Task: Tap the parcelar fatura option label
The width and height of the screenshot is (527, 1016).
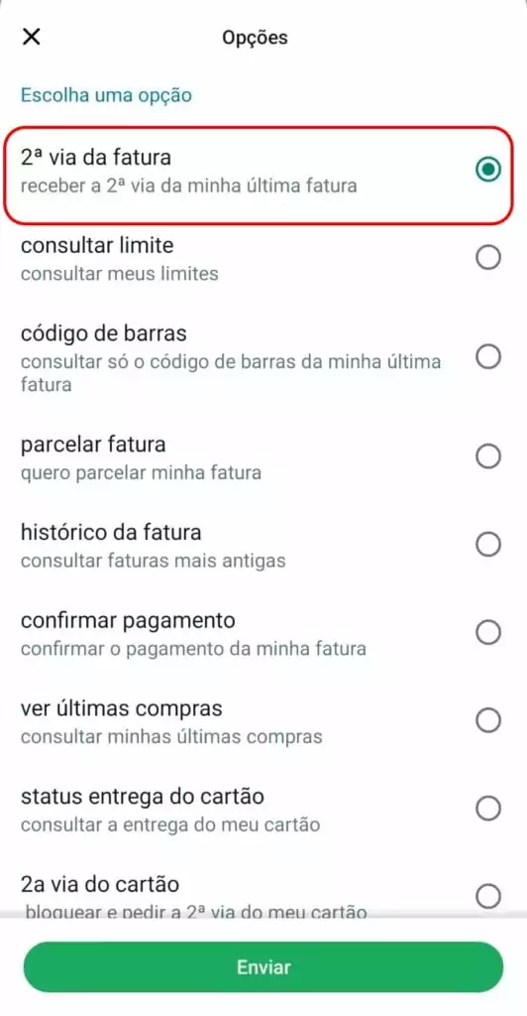Action: tap(93, 444)
